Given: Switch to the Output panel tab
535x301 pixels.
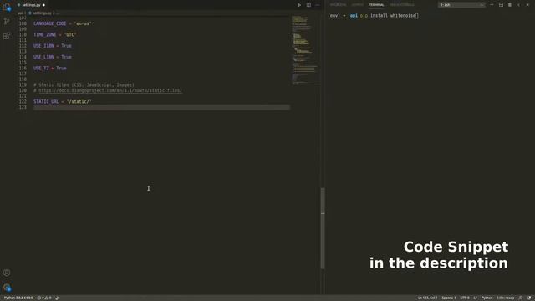Looking at the screenshot, I should (358, 5).
